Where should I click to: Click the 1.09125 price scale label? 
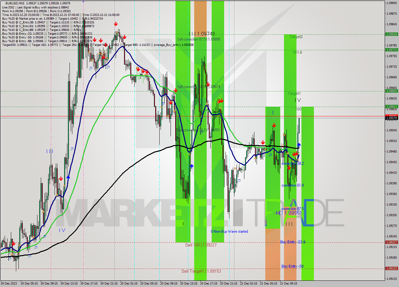point(392,279)
